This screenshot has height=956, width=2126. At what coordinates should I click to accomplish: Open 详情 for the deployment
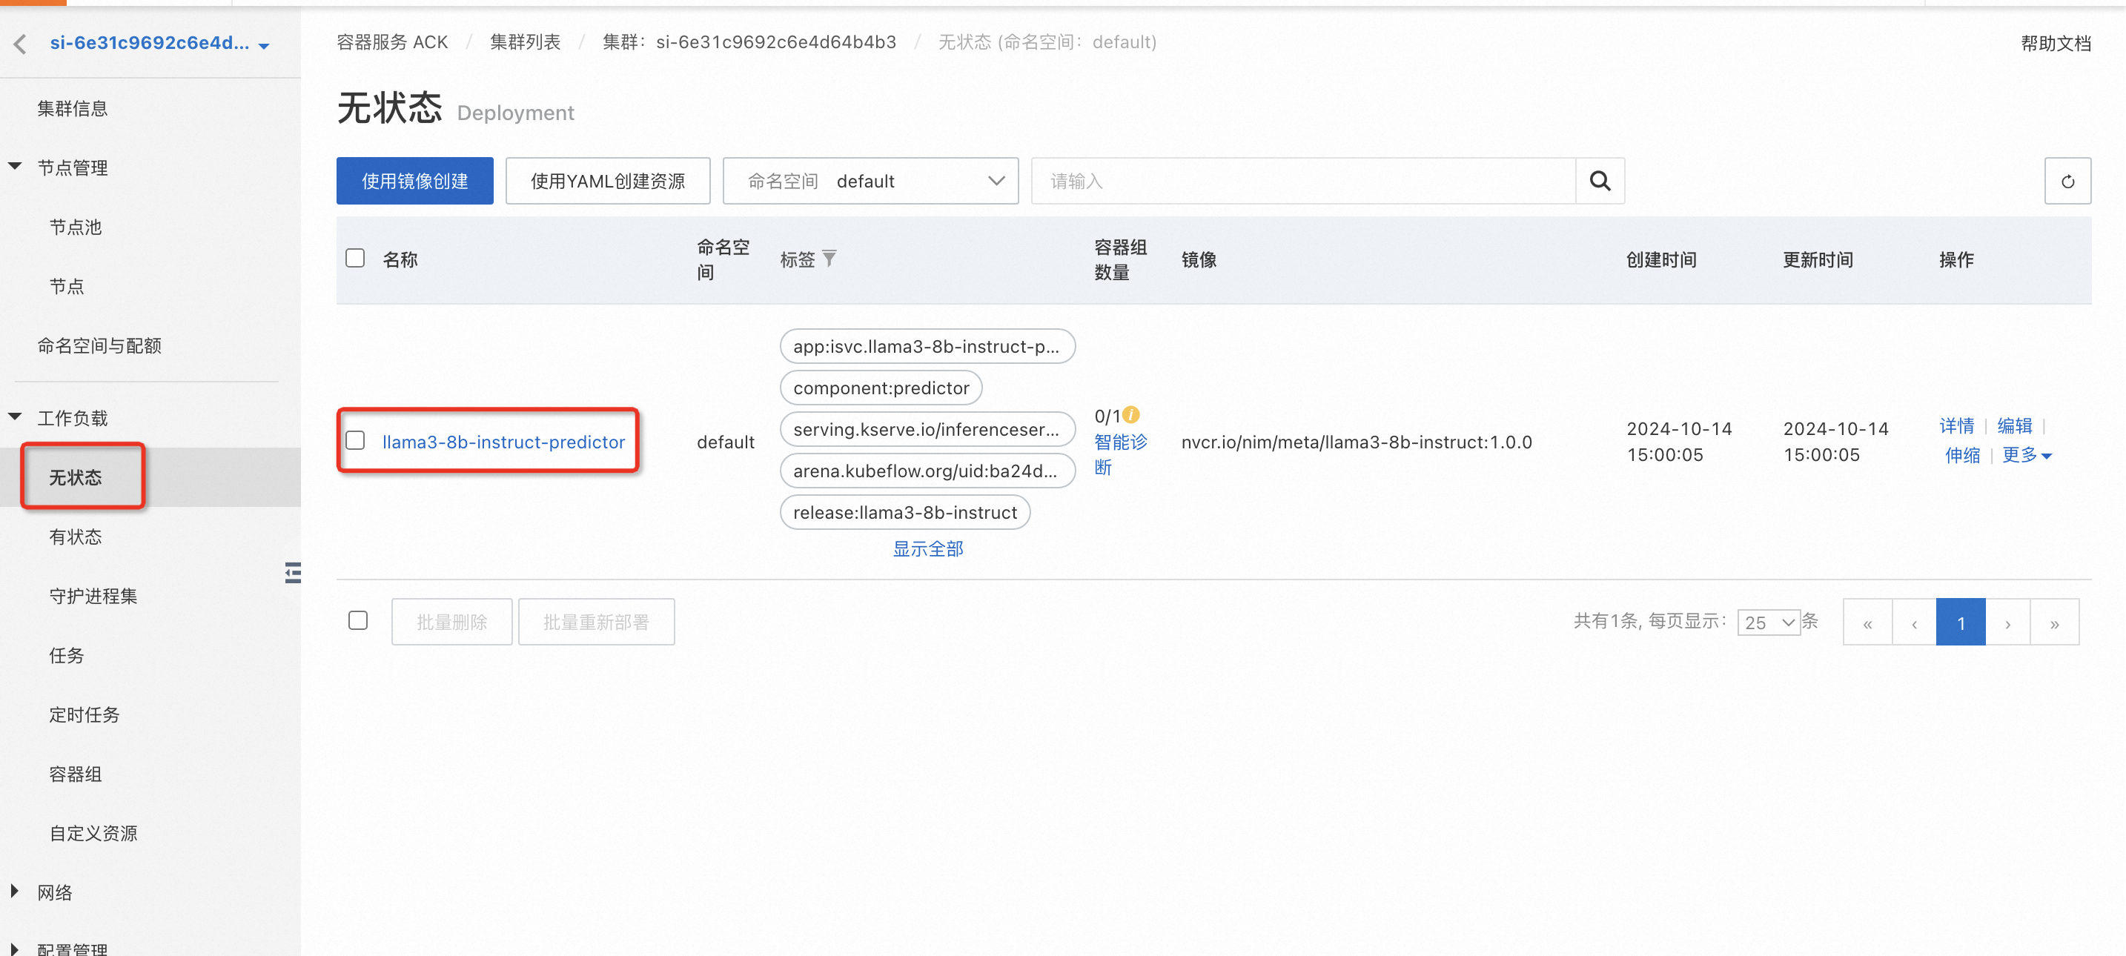1956,425
